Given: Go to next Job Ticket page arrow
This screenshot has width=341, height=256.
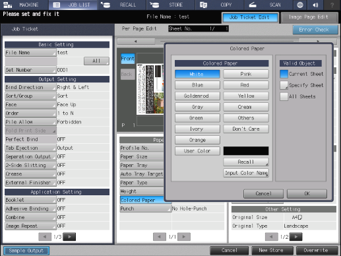Looking at the screenshot, I should [69, 237].
